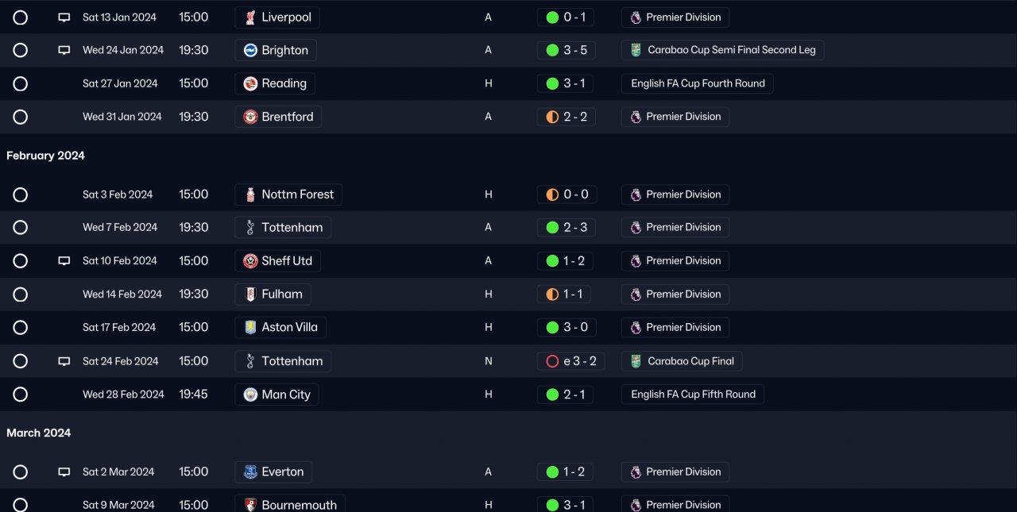Click the Liverpool club crest icon
Viewport: 1017px width, 512px height.
pos(250,17)
